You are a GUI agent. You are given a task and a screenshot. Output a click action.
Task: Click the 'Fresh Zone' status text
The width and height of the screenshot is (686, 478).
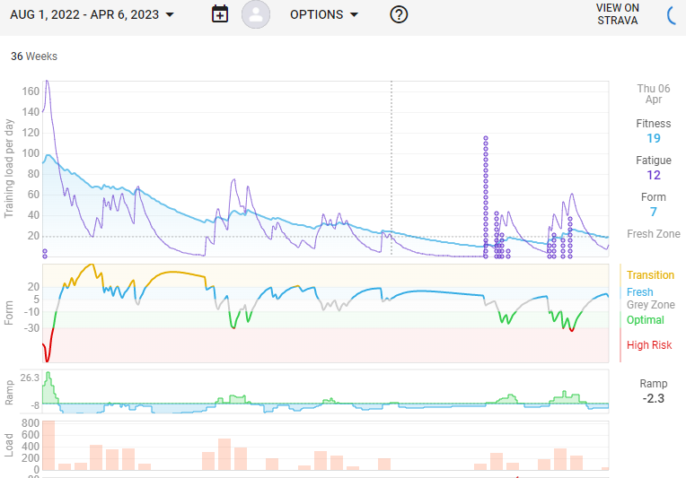click(653, 234)
